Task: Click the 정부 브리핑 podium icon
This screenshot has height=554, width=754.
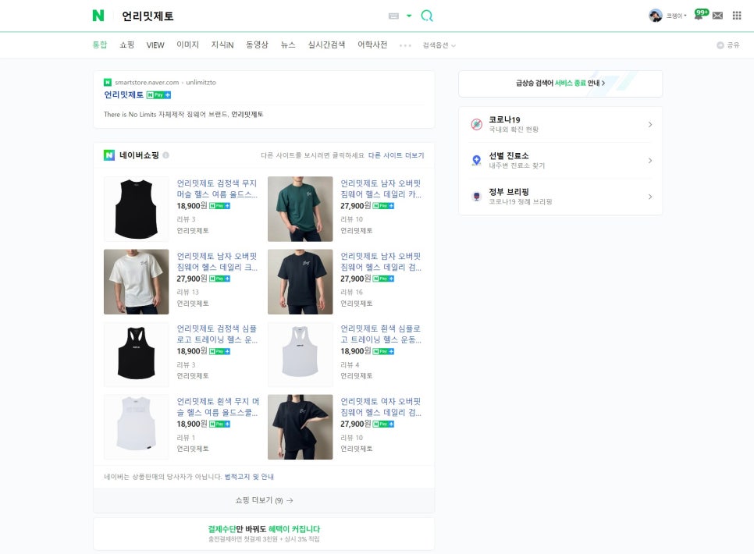Action: [x=477, y=196]
